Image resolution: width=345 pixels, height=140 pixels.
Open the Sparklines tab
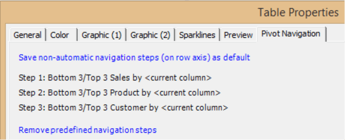coord(197,35)
